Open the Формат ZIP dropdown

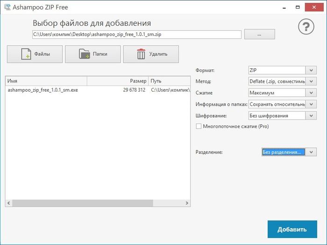pyautogui.click(x=312, y=70)
